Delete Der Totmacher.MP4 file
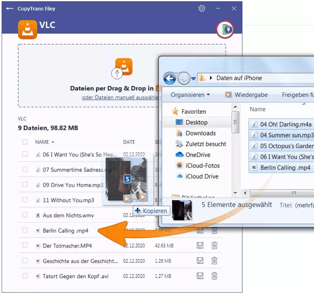 point(214,245)
